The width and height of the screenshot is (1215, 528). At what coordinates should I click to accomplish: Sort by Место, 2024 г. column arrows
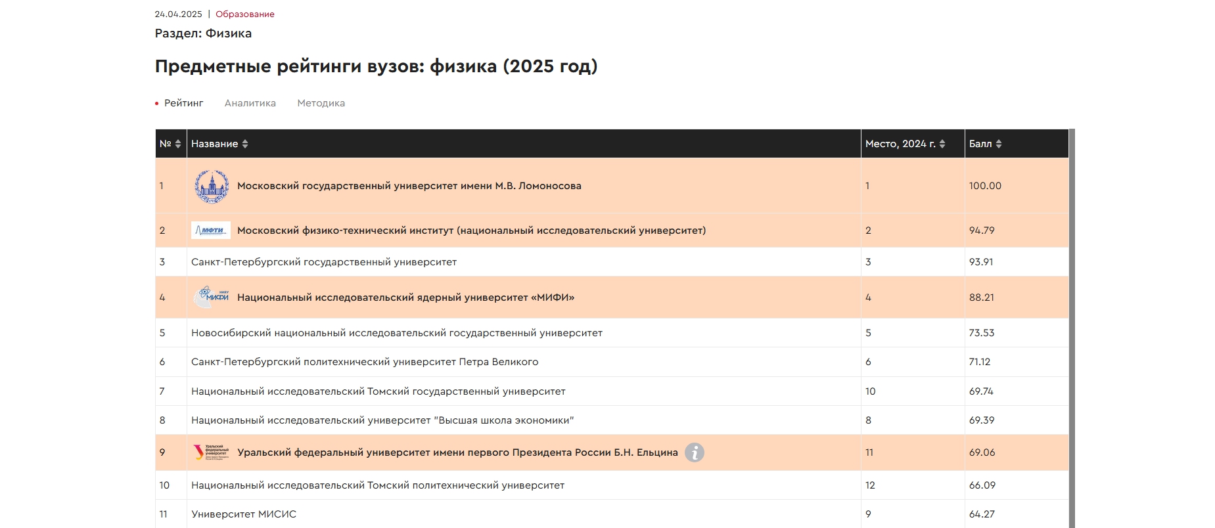942,144
